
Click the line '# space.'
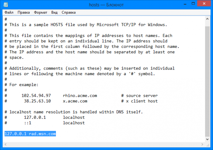click(x=14, y=58)
